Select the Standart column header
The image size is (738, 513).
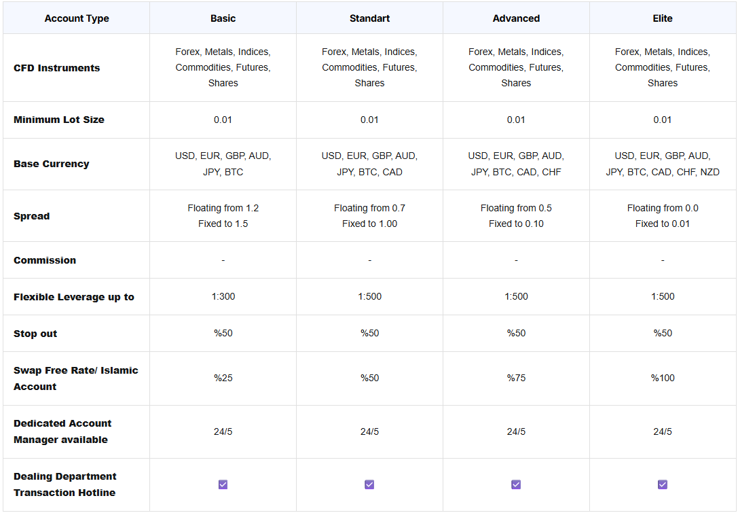click(x=369, y=18)
